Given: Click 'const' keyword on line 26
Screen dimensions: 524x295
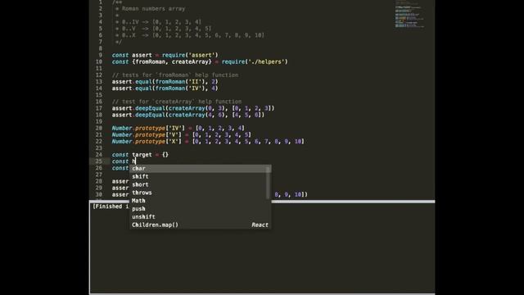Looking at the screenshot, I should [120, 168].
